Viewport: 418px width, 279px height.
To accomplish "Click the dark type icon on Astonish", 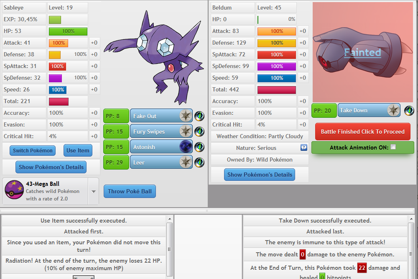I will pos(186,147).
